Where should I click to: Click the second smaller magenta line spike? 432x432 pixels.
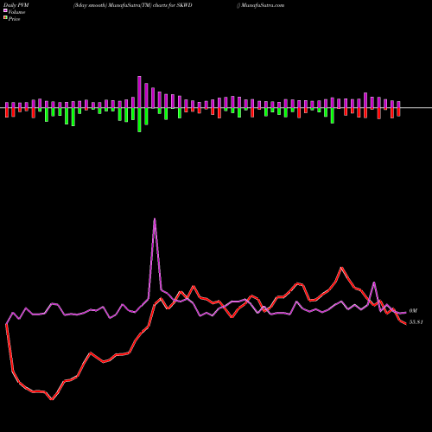coord(374,283)
